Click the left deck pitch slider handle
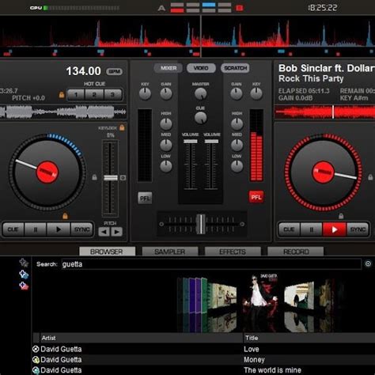The height and width of the screenshot is (375, 375). pyautogui.click(x=111, y=178)
